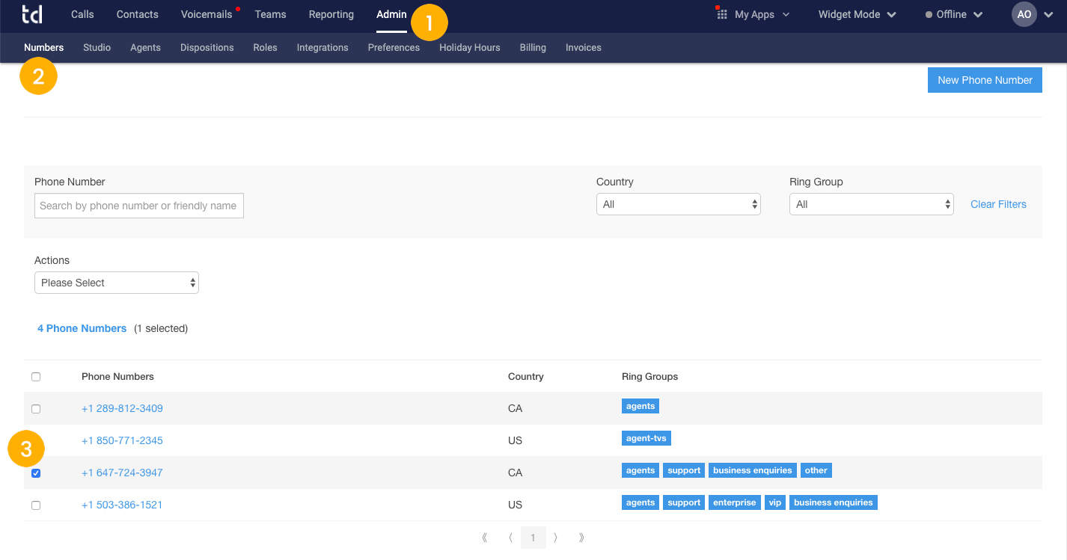Open the AO user avatar menu
The image size is (1067, 560).
tap(1024, 14)
